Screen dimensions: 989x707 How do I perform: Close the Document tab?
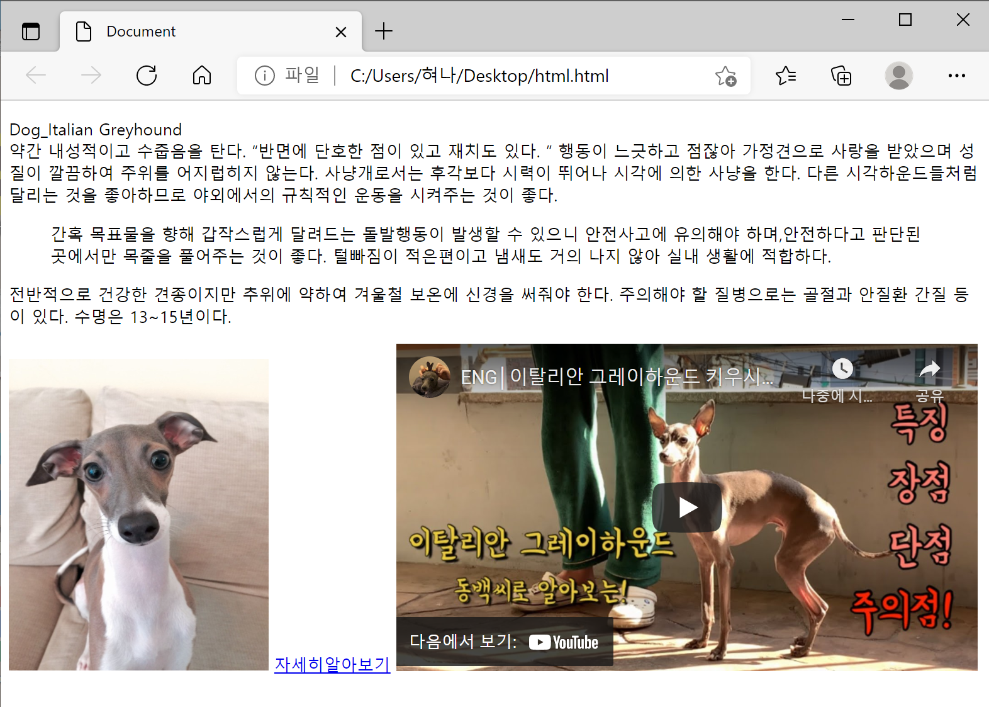click(341, 31)
